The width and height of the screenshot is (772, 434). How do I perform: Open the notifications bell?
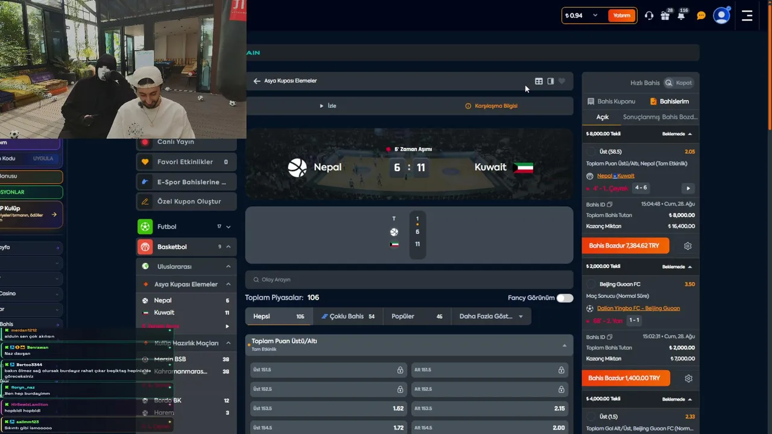point(682,16)
